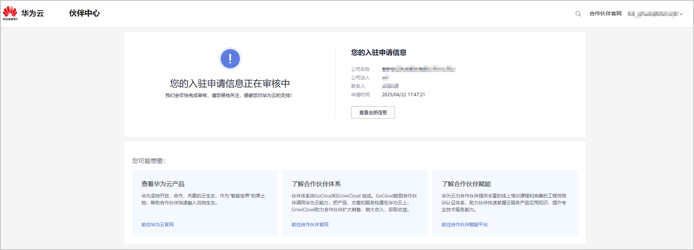Viewport: 694px width, 250px height.
Task: Click the 公司名称 field label
Action: pos(360,69)
